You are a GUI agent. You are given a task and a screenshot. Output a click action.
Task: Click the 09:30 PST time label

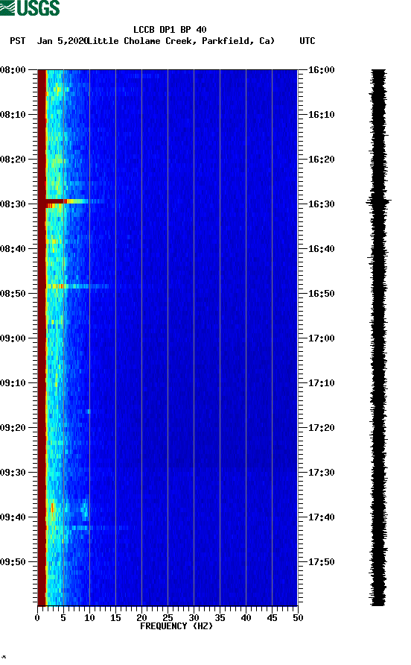pos(13,473)
